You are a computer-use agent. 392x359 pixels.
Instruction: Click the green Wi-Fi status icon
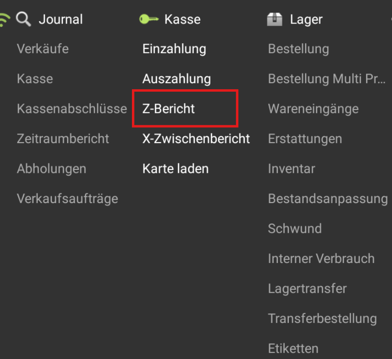tap(4, 20)
